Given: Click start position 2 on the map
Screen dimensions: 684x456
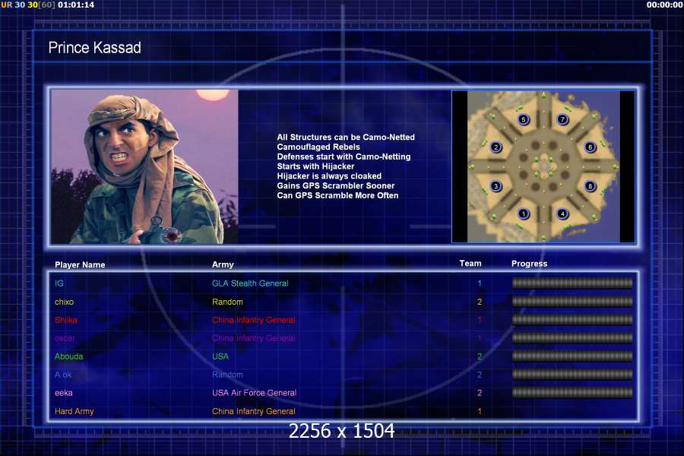Looking at the screenshot, I should click(x=496, y=147).
